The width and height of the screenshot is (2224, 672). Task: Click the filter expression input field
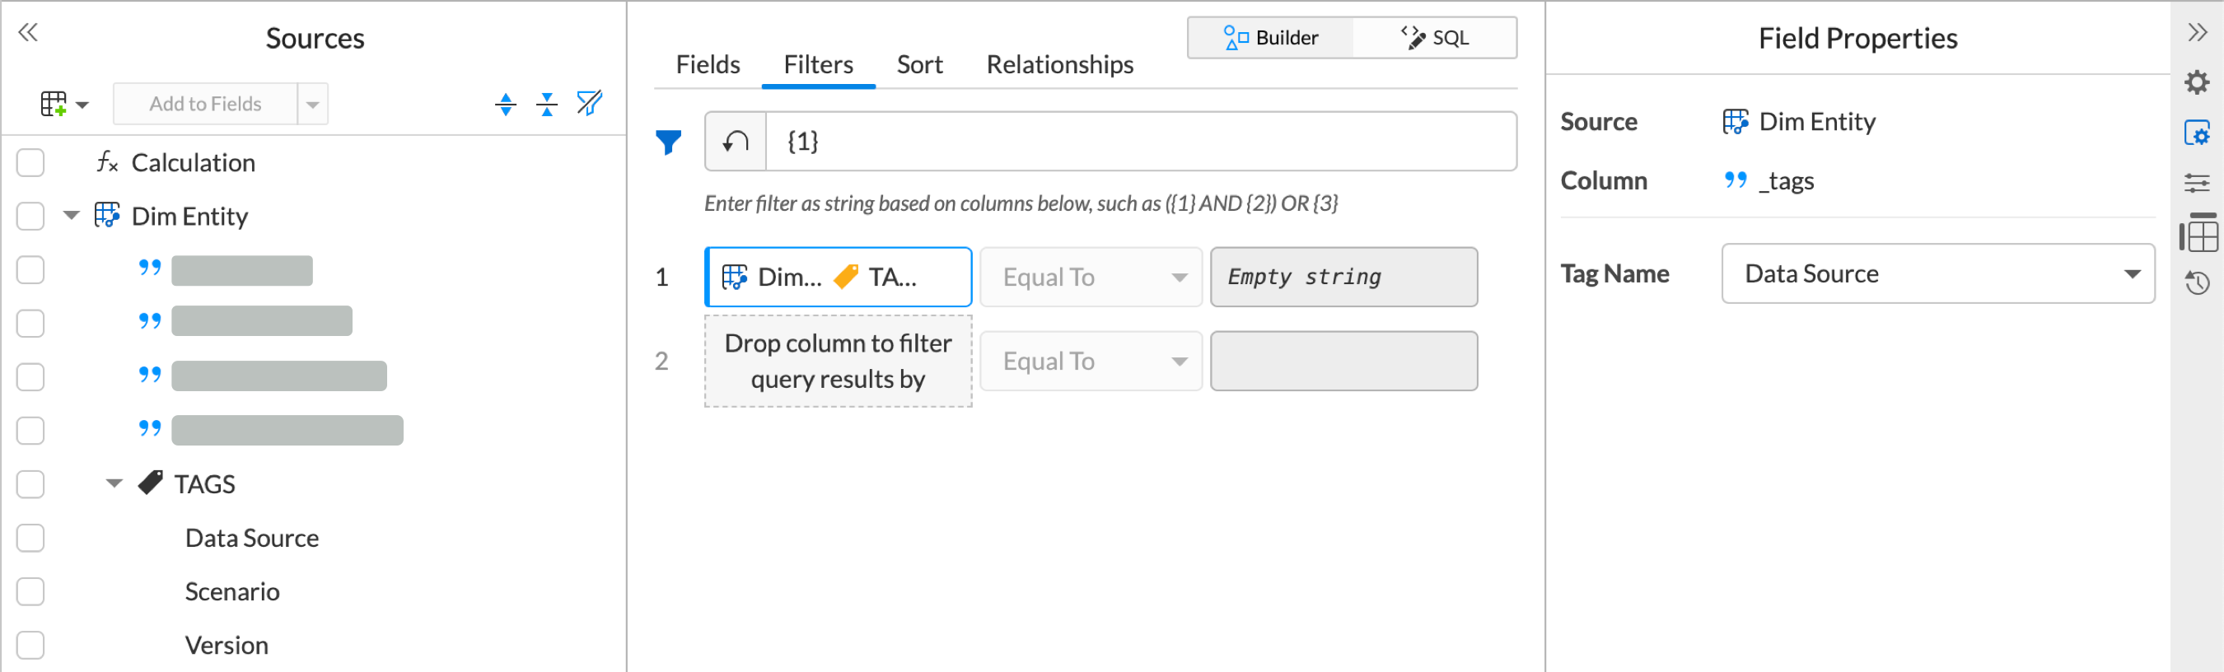point(1140,142)
